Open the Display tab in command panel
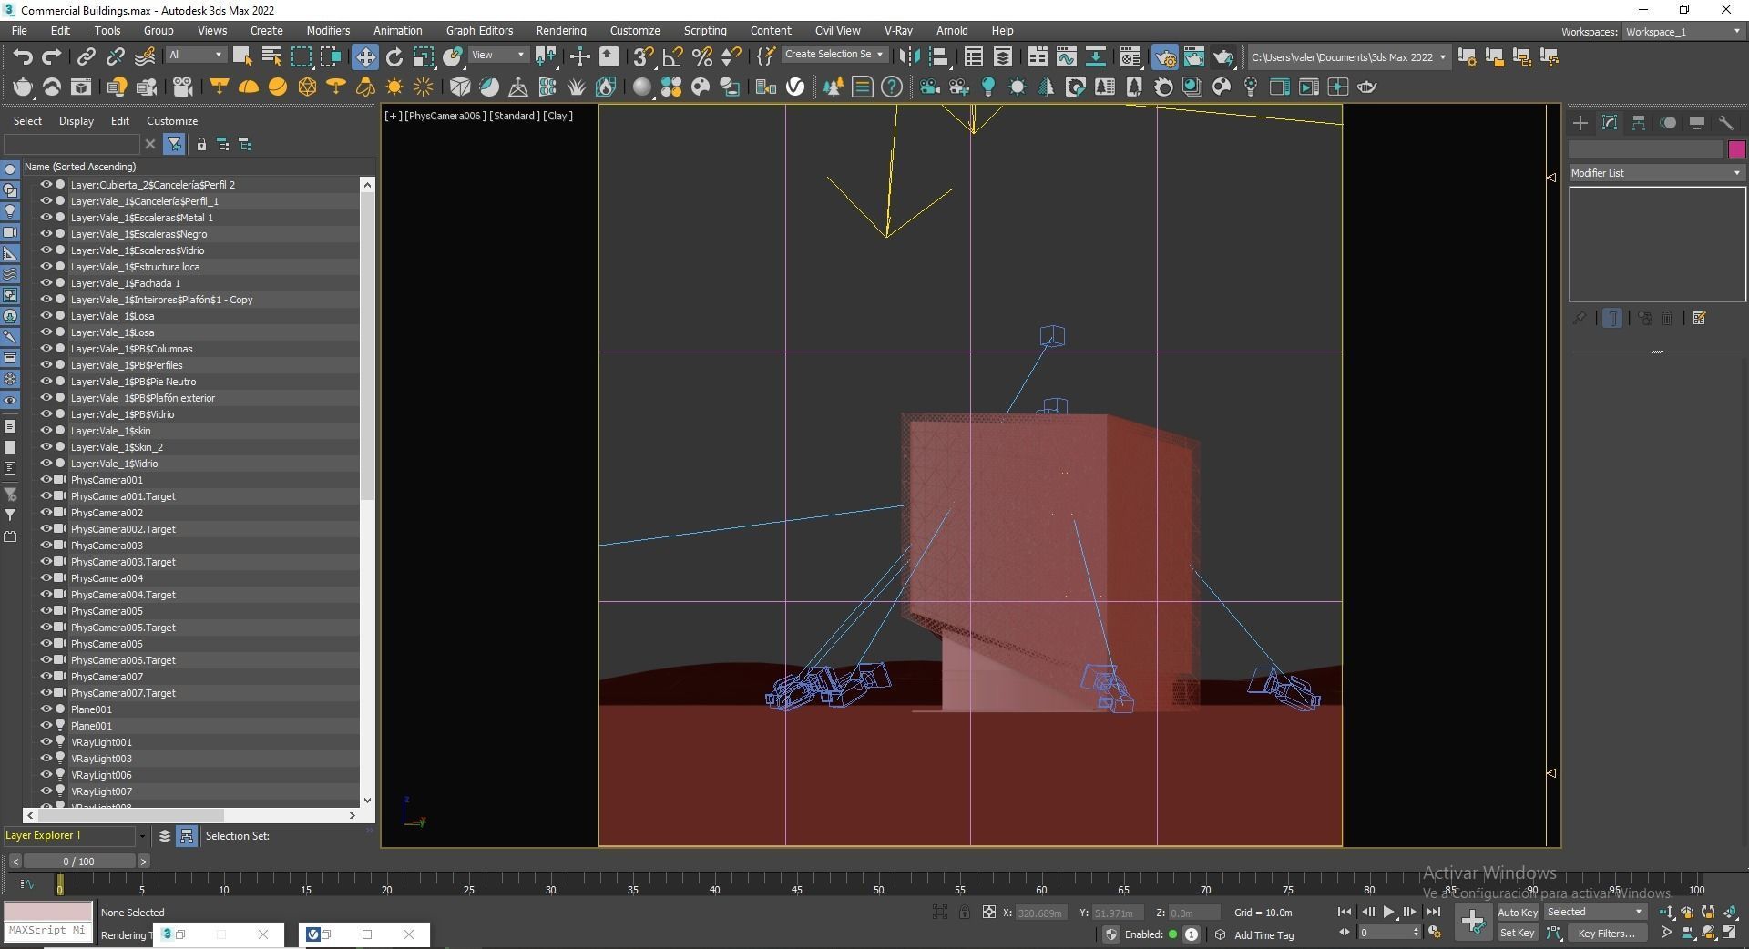This screenshot has width=1749, height=949. coord(1697,123)
